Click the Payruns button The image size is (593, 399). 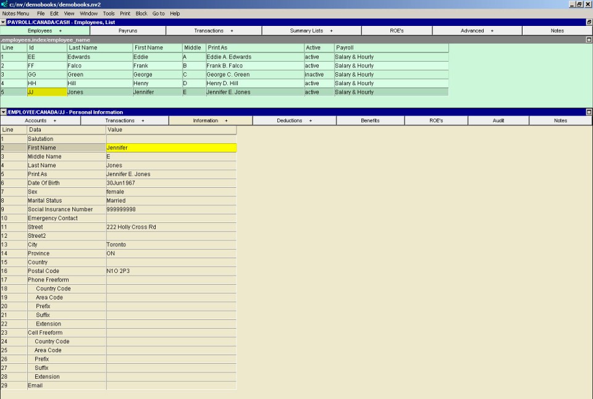point(128,30)
